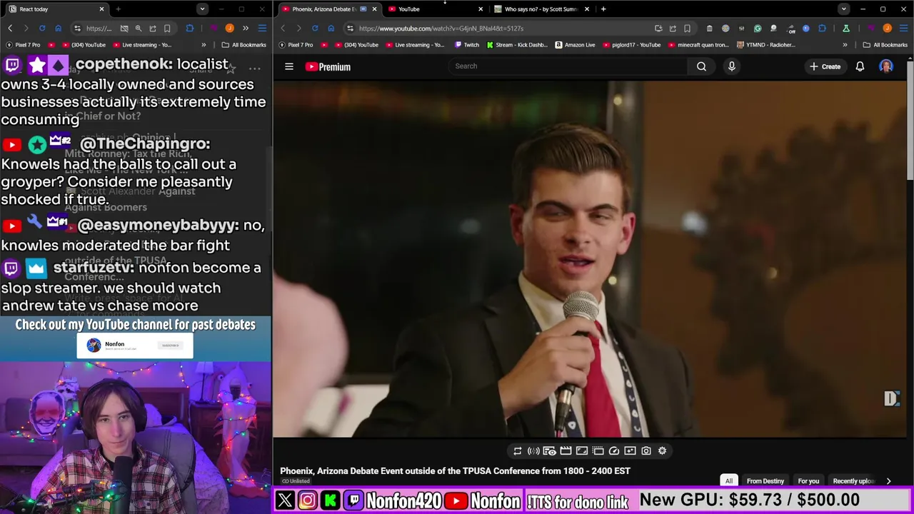
Task: Bookmark the YouTube page in the right browser
Action: coord(687,29)
